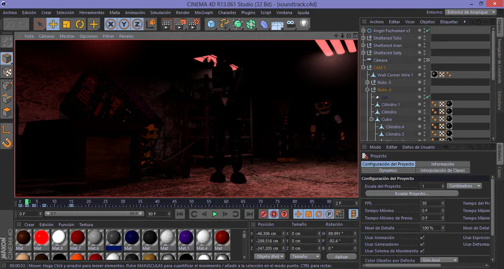Image resolution: width=504 pixels, height=269 pixels.
Task: Select Configuración del Proyecto tab
Action: [x=388, y=164]
